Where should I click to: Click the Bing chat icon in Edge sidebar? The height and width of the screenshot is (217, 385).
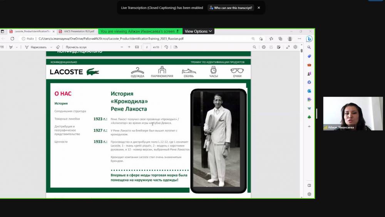(309, 39)
